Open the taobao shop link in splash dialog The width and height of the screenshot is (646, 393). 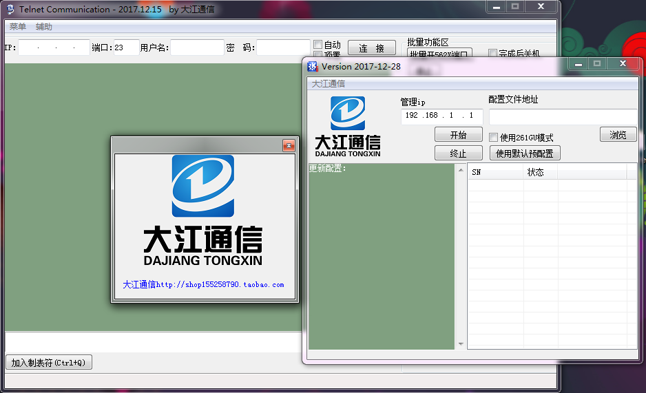203,284
